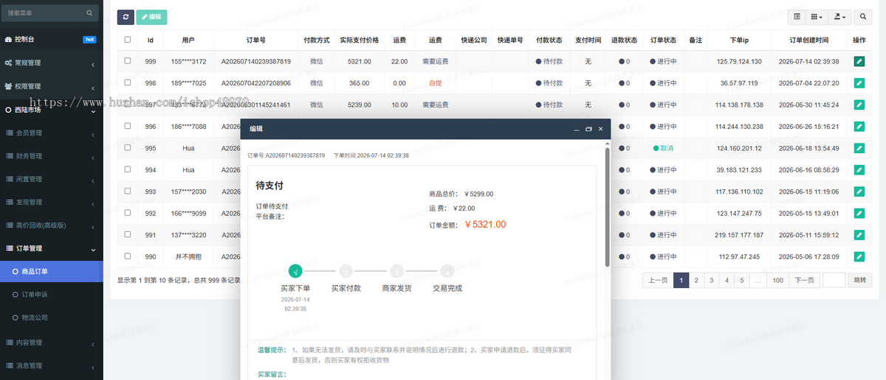Open 控制台 dashboard menu item
This screenshot has height=380, width=886.
(52, 39)
